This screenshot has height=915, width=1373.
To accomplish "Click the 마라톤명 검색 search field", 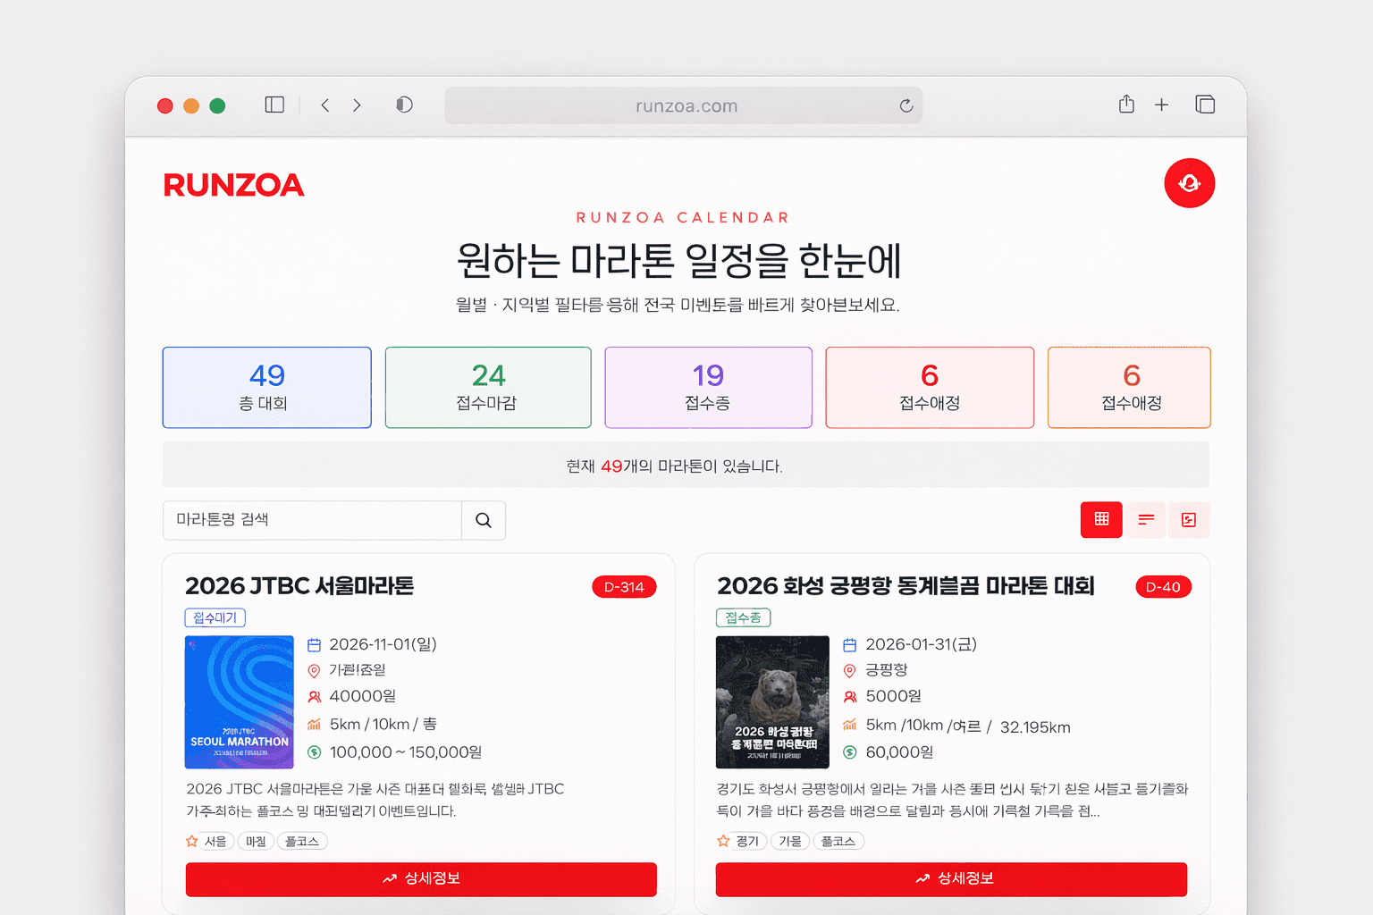I will click(x=311, y=520).
